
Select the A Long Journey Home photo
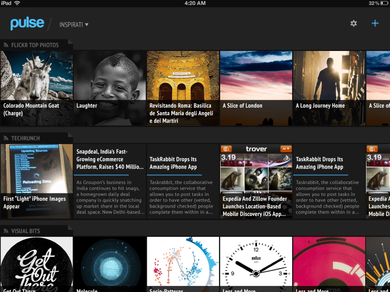(x=329, y=88)
